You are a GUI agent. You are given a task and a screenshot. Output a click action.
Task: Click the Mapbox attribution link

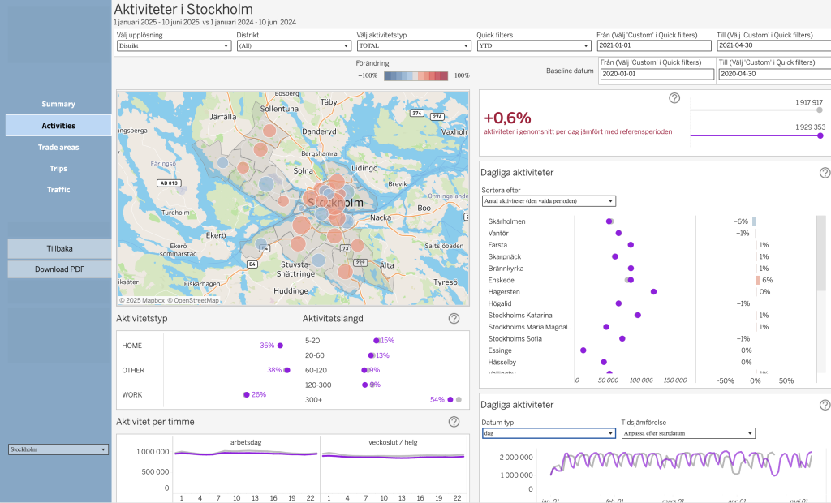pyautogui.click(x=142, y=300)
